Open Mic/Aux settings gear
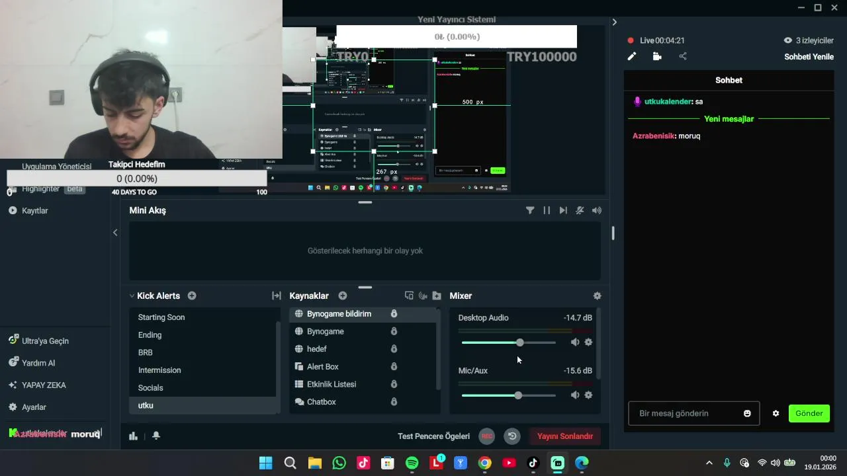 (x=588, y=395)
